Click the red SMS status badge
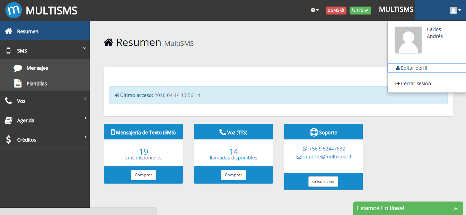466x215 pixels. tap(336, 10)
